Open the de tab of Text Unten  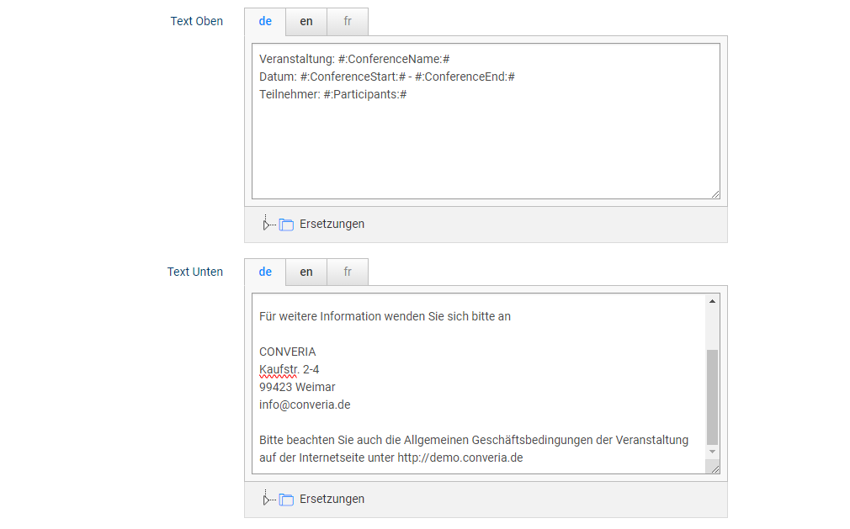[x=265, y=272]
